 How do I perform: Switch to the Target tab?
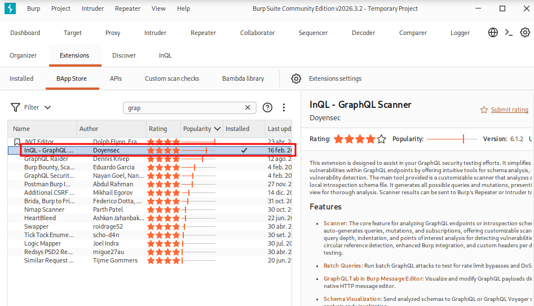point(73,33)
